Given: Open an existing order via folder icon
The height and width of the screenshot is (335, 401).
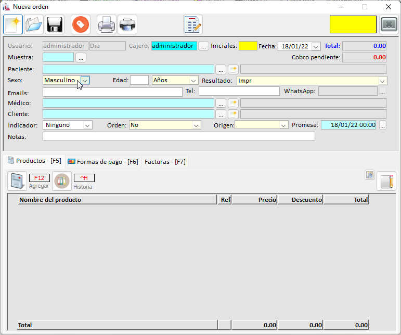Looking at the screenshot, I should pos(34,24).
